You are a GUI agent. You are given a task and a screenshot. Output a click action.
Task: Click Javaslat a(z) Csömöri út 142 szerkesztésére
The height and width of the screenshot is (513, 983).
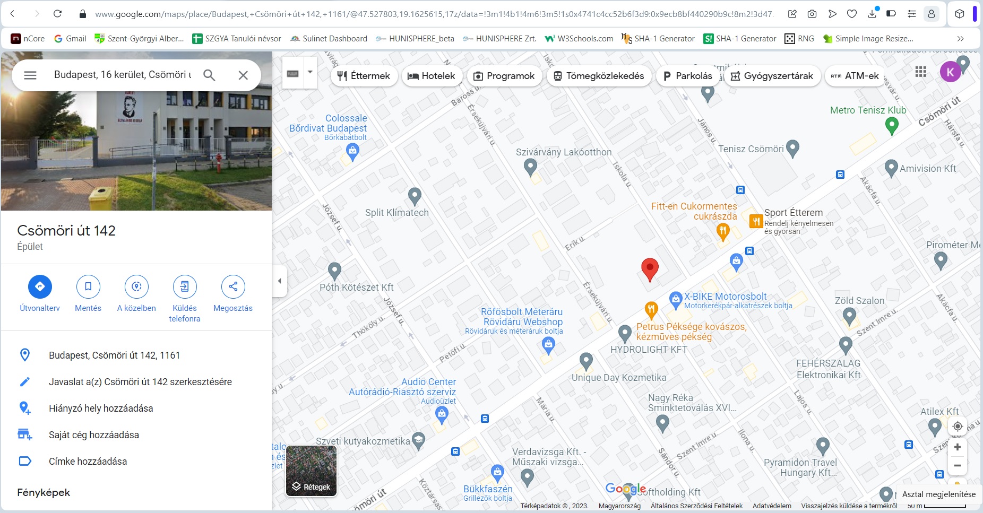[140, 382]
